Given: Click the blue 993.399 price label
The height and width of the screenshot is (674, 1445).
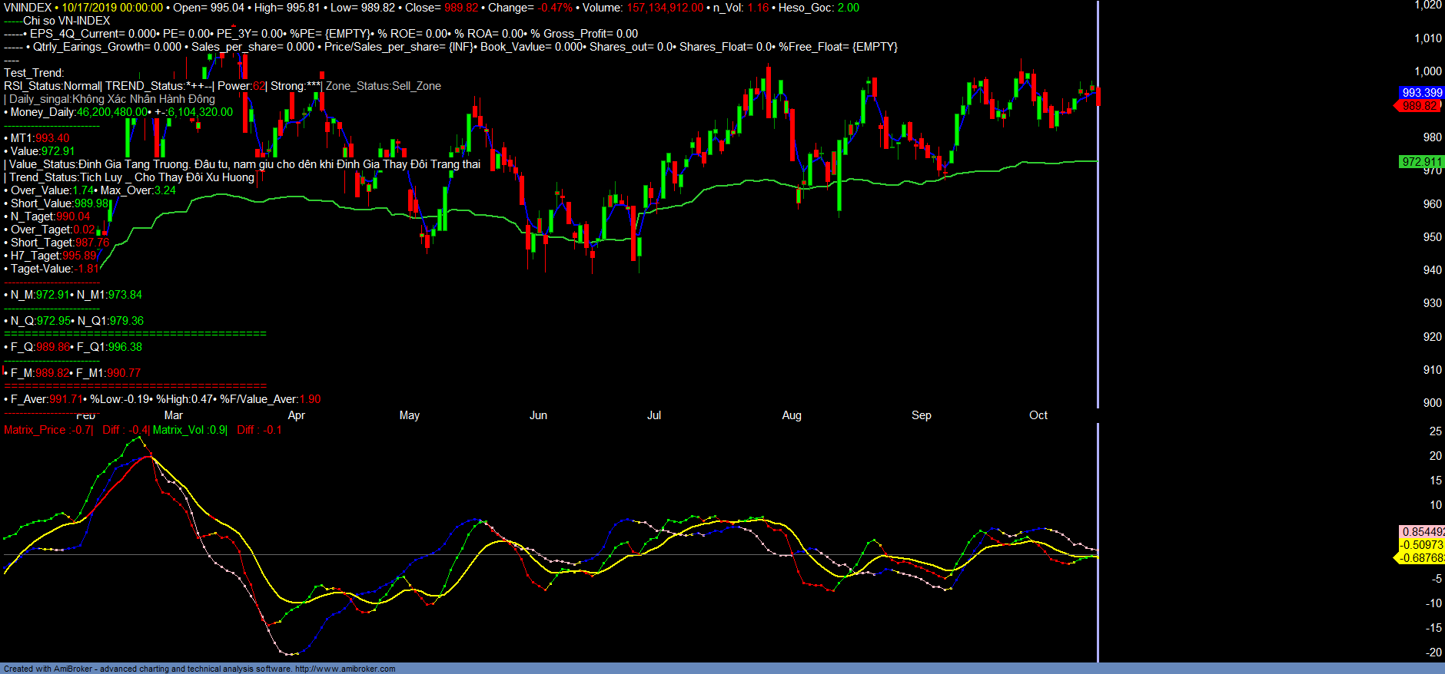Looking at the screenshot, I should 1421,93.
